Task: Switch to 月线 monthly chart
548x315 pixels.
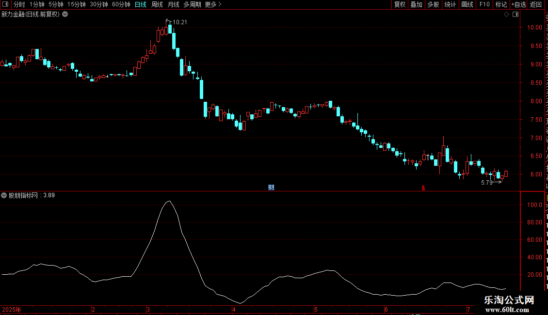Action: click(x=173, y=4)
